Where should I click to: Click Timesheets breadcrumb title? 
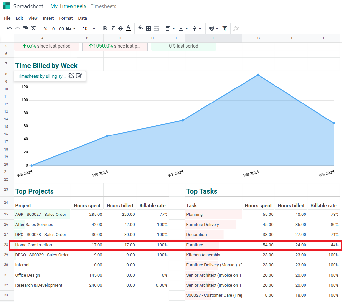pyautogui.click(x=103, y=6)
